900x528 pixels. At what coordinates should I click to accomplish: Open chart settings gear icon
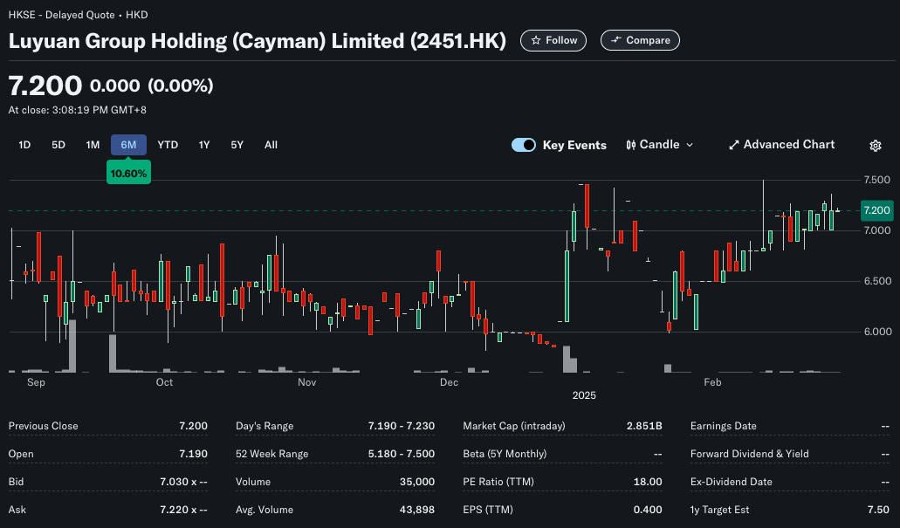pos(876,146)
